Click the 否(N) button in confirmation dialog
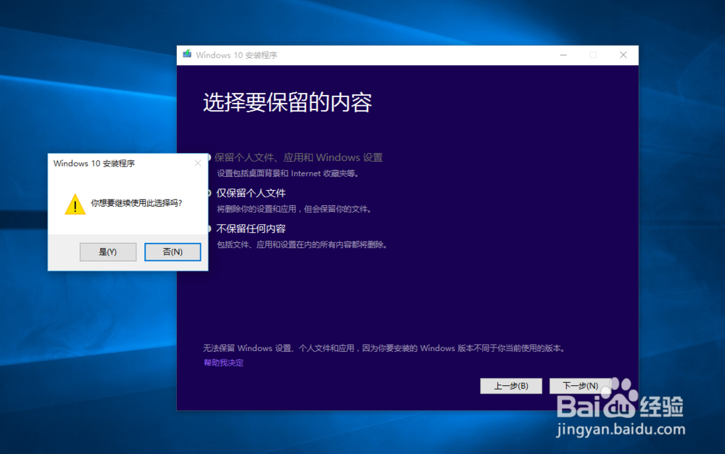This screenshot has height=454, width=725. click(x=173, y=252)
